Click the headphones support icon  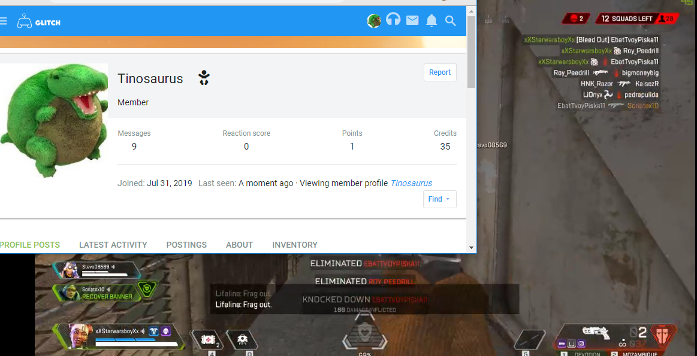(393, 20)
